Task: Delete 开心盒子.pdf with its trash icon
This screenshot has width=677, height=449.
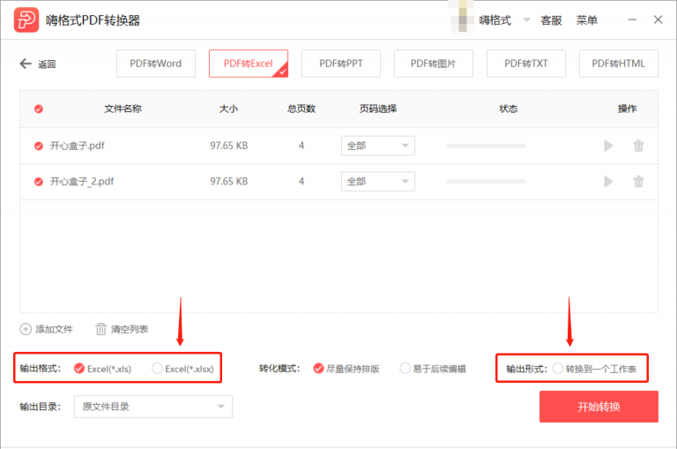Action: pyautogui.click(x=638, y=146)
